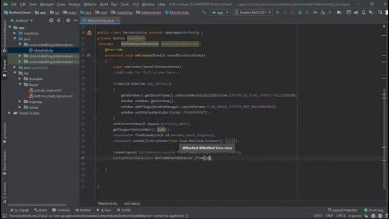Click the CRLF line separator indicator

tap(329, 216)
